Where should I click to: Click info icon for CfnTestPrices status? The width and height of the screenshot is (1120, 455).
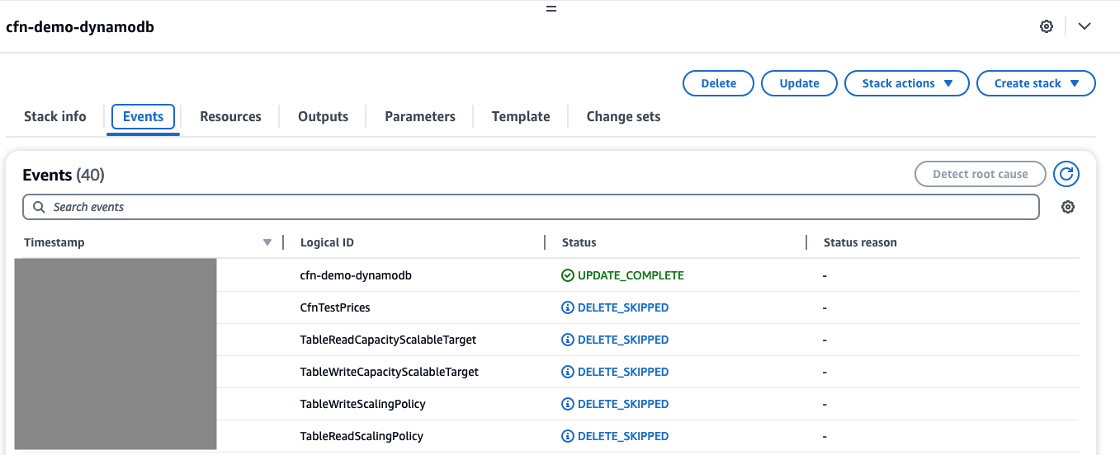[x=567, y=307]
